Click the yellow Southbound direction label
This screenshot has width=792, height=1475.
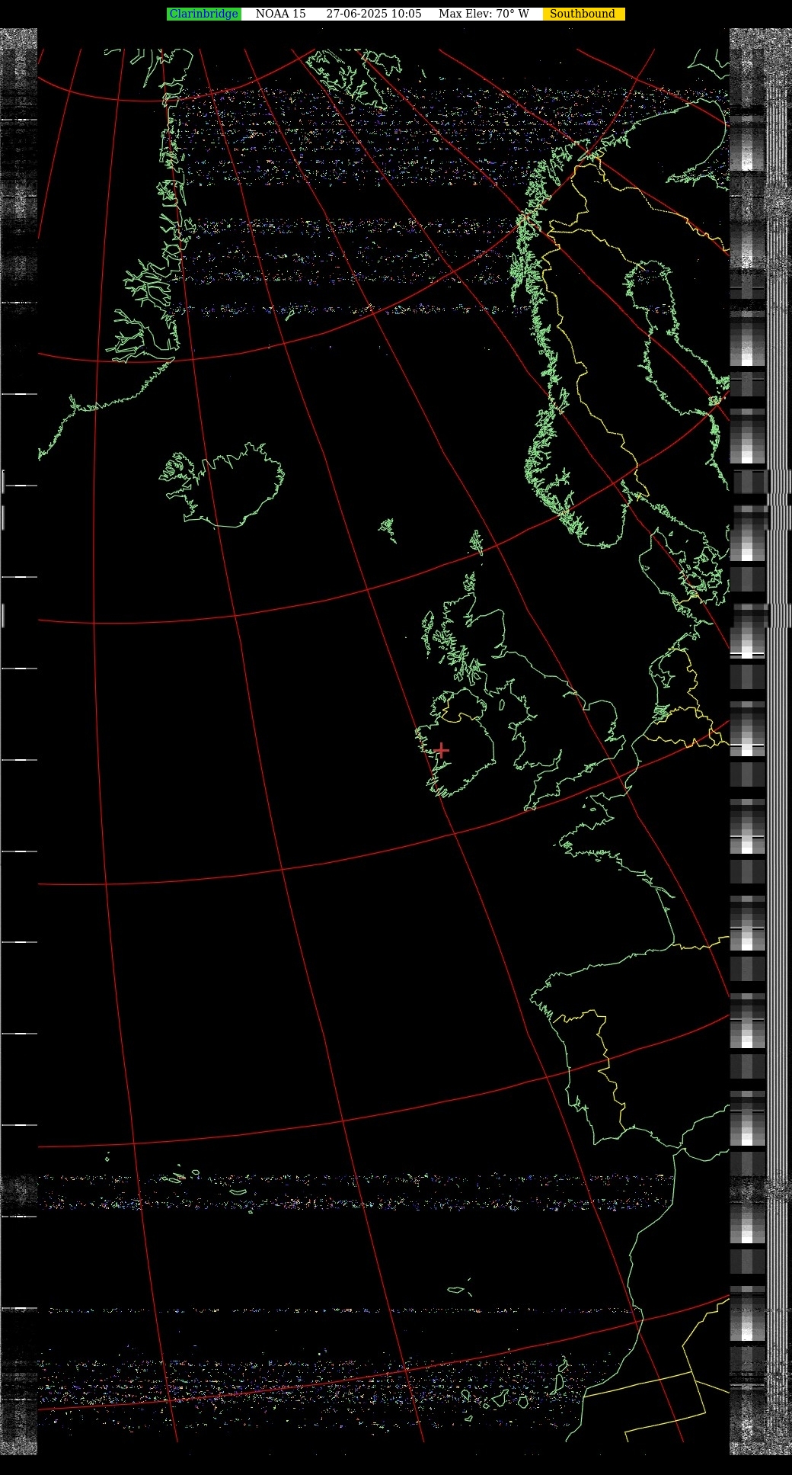[583, 14]
